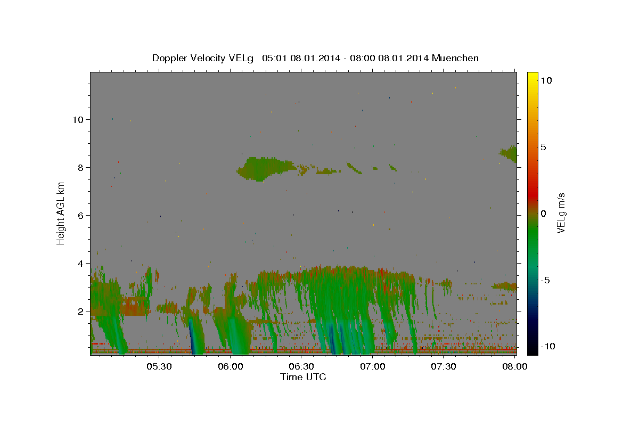Viewport: 639px width, 426px height.
Task: Click the "Muenchen" location in title
Action: pos(455,58)
